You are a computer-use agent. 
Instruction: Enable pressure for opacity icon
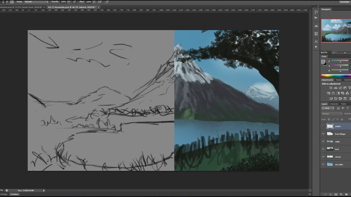[74, 2]
